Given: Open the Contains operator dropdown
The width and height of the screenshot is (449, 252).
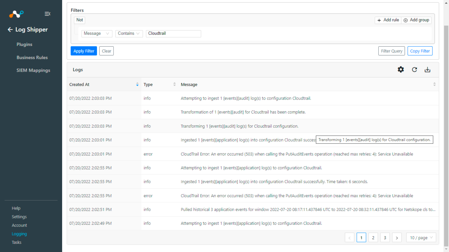Looking at the screenshot, I should (129, 33).
